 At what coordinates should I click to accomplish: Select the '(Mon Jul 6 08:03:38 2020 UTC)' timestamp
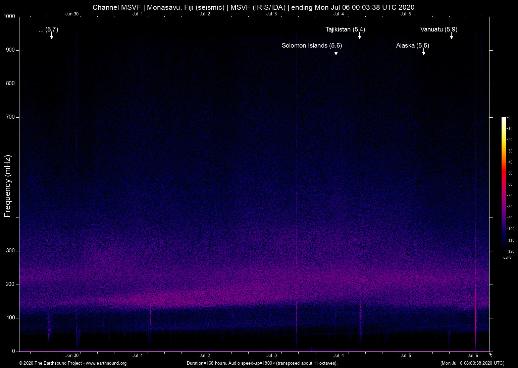click(472, 363)
